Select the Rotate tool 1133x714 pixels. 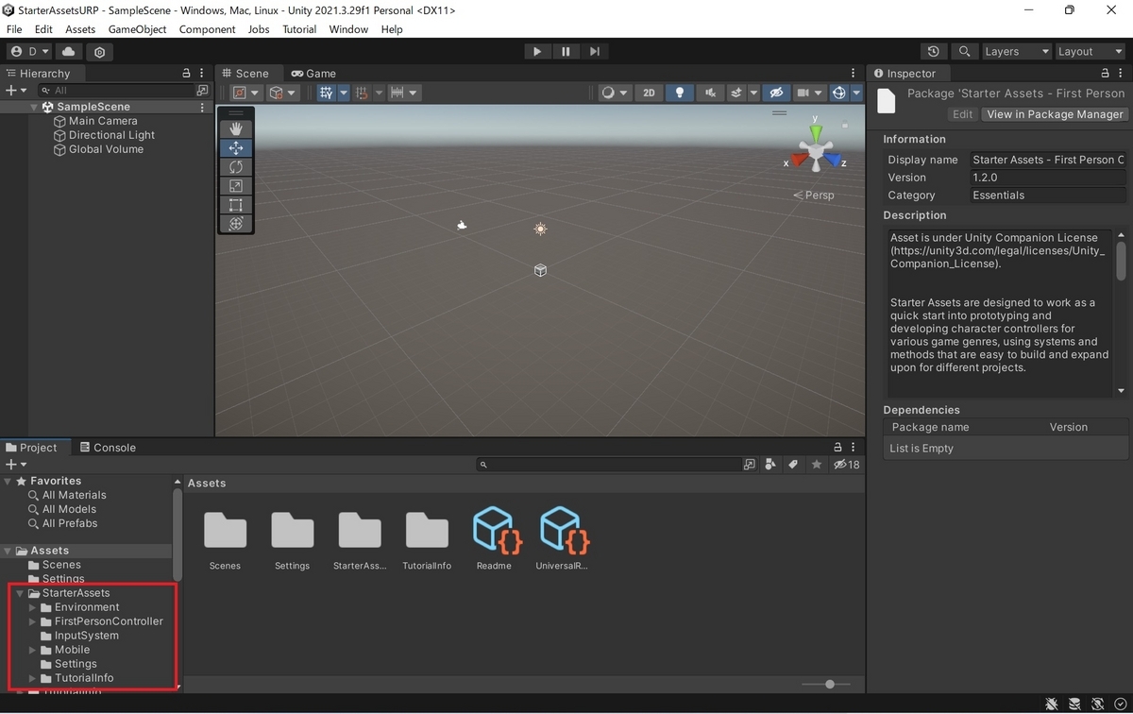235,166
